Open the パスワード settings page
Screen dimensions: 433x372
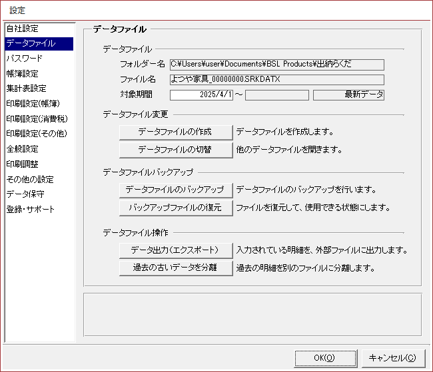pyautogui.click(x=25, y=59)
